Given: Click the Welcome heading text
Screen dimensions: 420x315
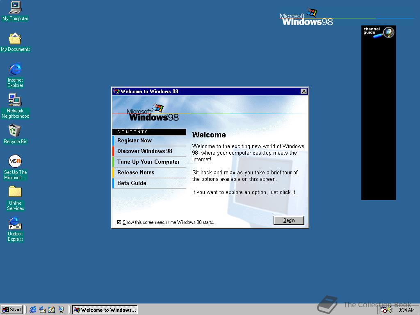Looking at the screenshot, I should 209,135.
